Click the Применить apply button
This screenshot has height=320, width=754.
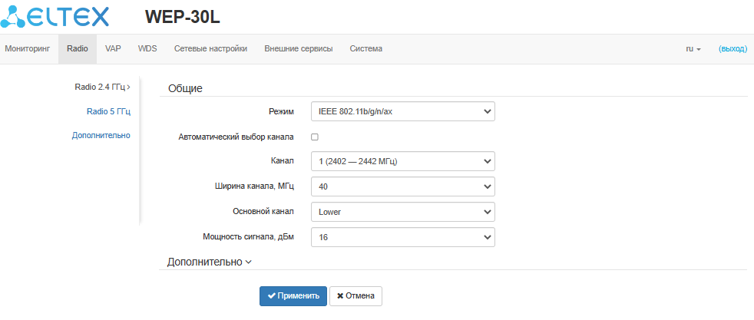[x=293, y=296]
